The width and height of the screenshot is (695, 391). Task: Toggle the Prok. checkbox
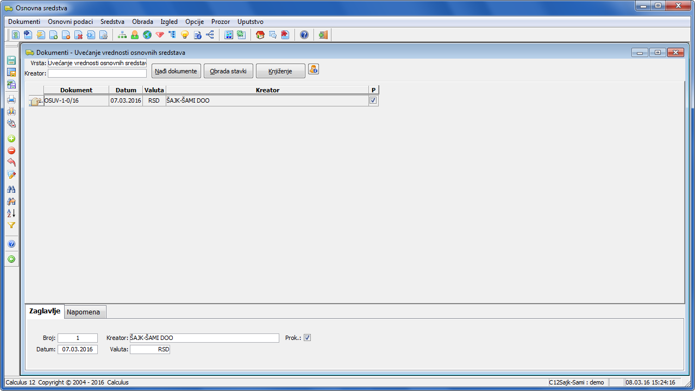(307, 338)
